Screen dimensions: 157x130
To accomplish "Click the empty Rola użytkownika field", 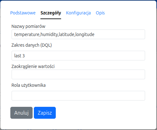I will tap(78, 96).
